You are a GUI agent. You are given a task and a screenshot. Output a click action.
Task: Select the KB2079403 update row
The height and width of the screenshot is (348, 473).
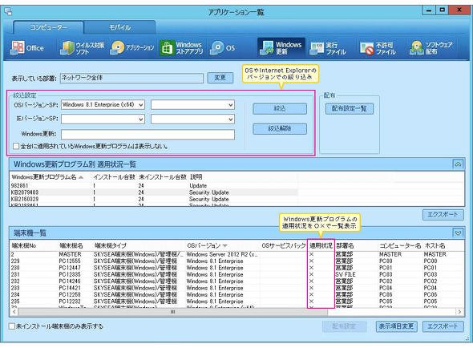click(x=154, y=192)
